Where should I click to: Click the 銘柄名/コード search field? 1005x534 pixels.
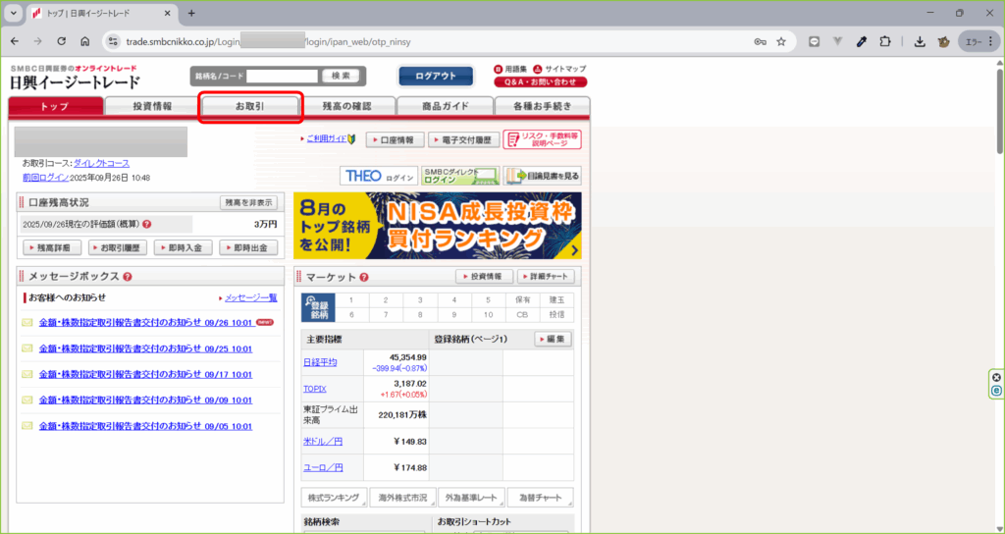tap(283, 76)
